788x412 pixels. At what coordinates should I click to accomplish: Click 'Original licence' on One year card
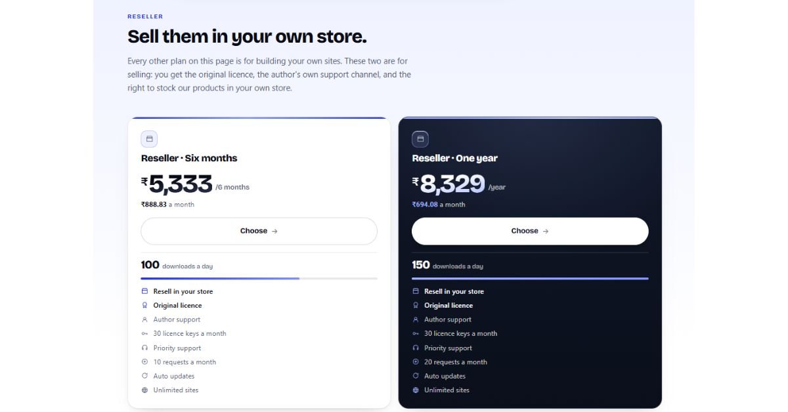(x=449, y=305)
